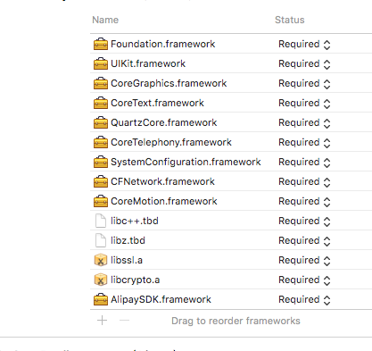Screen dimensions: 372x351
Task: Click the SystemConfiguration.framework toolbox icon
Action: pos(101,162)
